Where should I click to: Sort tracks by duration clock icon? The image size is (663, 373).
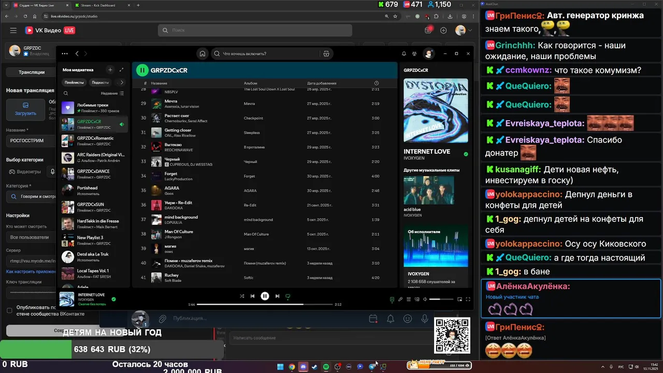(x=377, y=83)
